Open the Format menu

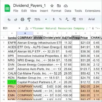tap(56, 11)
